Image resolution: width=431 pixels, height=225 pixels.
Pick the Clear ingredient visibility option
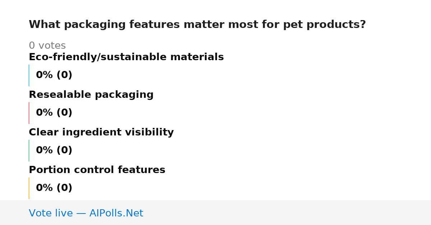[x=101, y=133]
